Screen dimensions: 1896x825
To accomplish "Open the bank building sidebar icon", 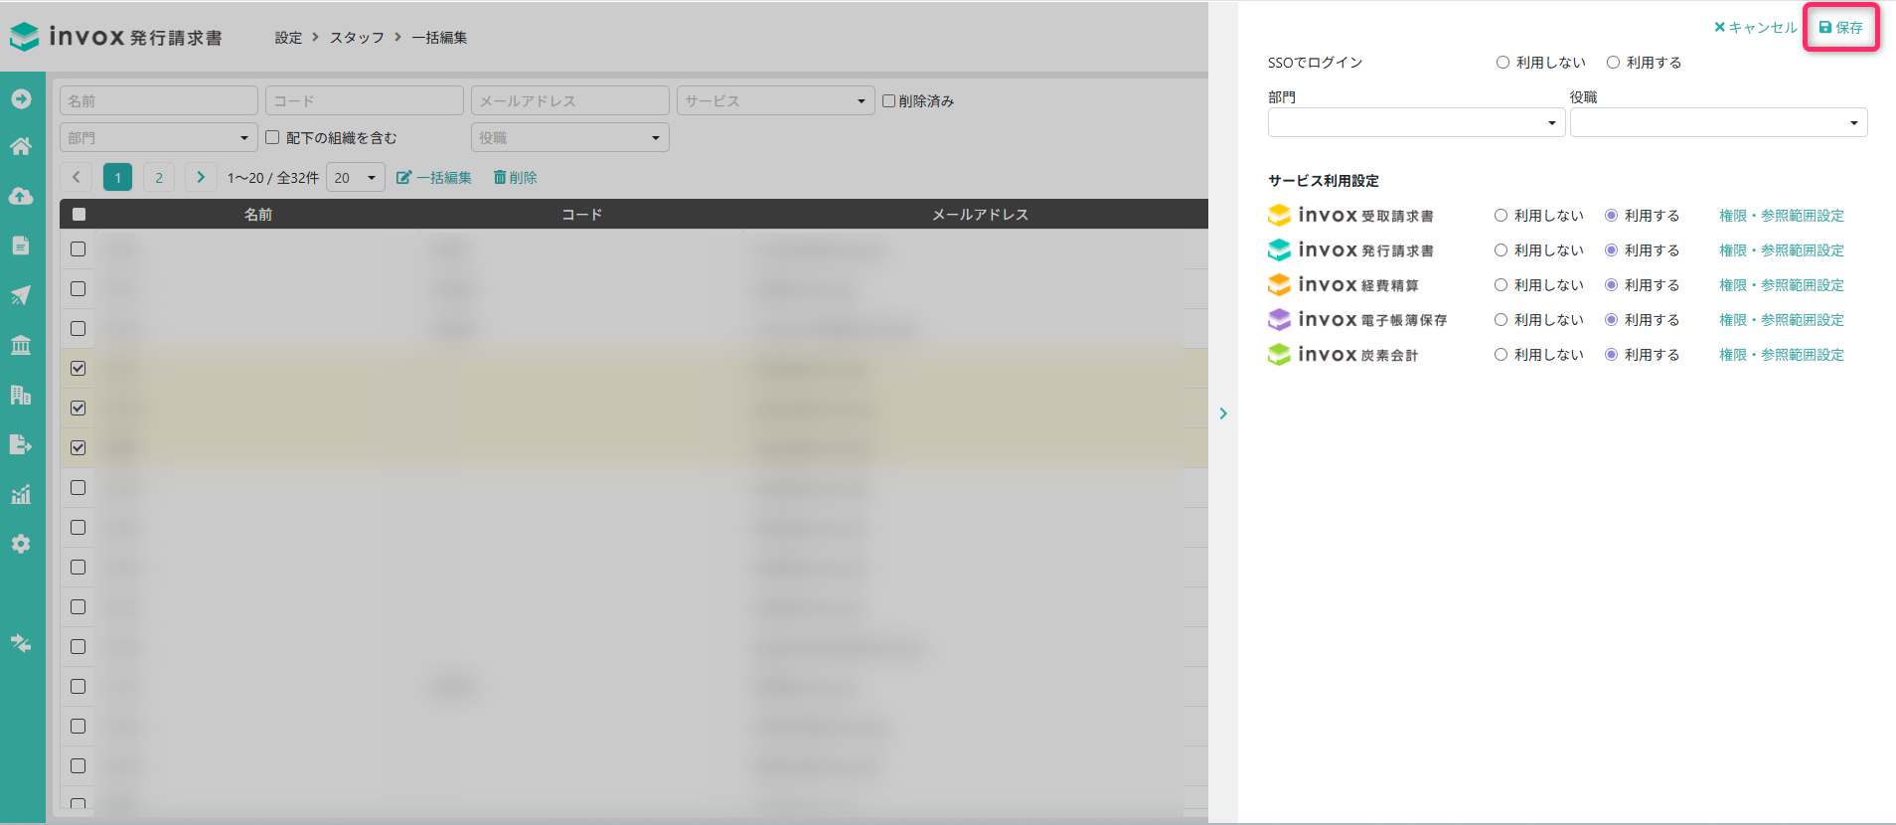I will (21, 345).
